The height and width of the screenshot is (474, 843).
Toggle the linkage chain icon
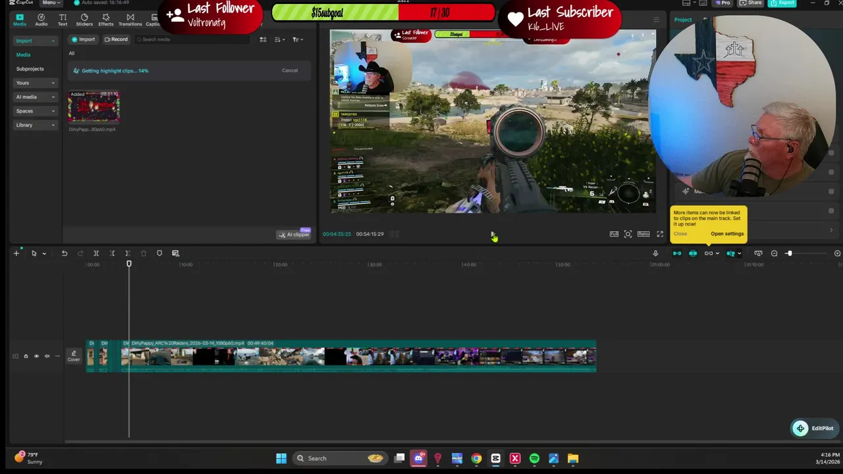tap(709, 253)
